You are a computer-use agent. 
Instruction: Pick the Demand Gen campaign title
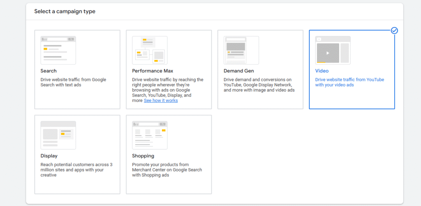click(x=239, y=71)
